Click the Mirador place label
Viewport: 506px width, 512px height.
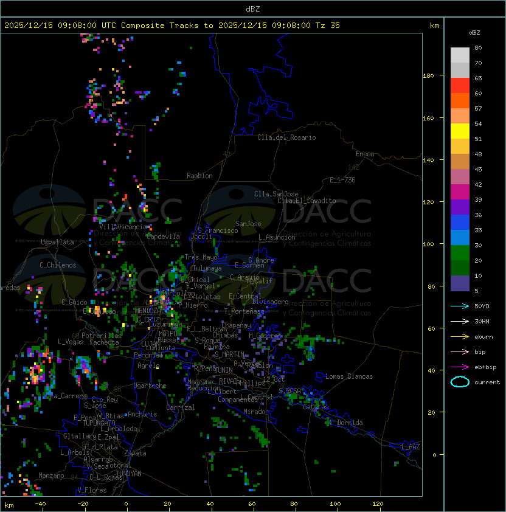coord(257,412)
